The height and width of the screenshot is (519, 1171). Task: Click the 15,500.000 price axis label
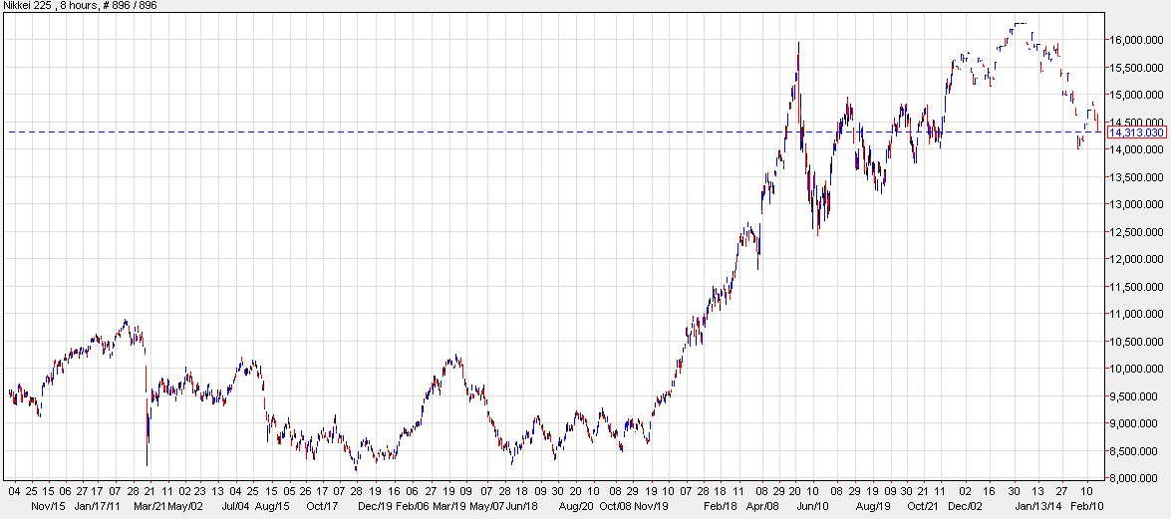1137,67
